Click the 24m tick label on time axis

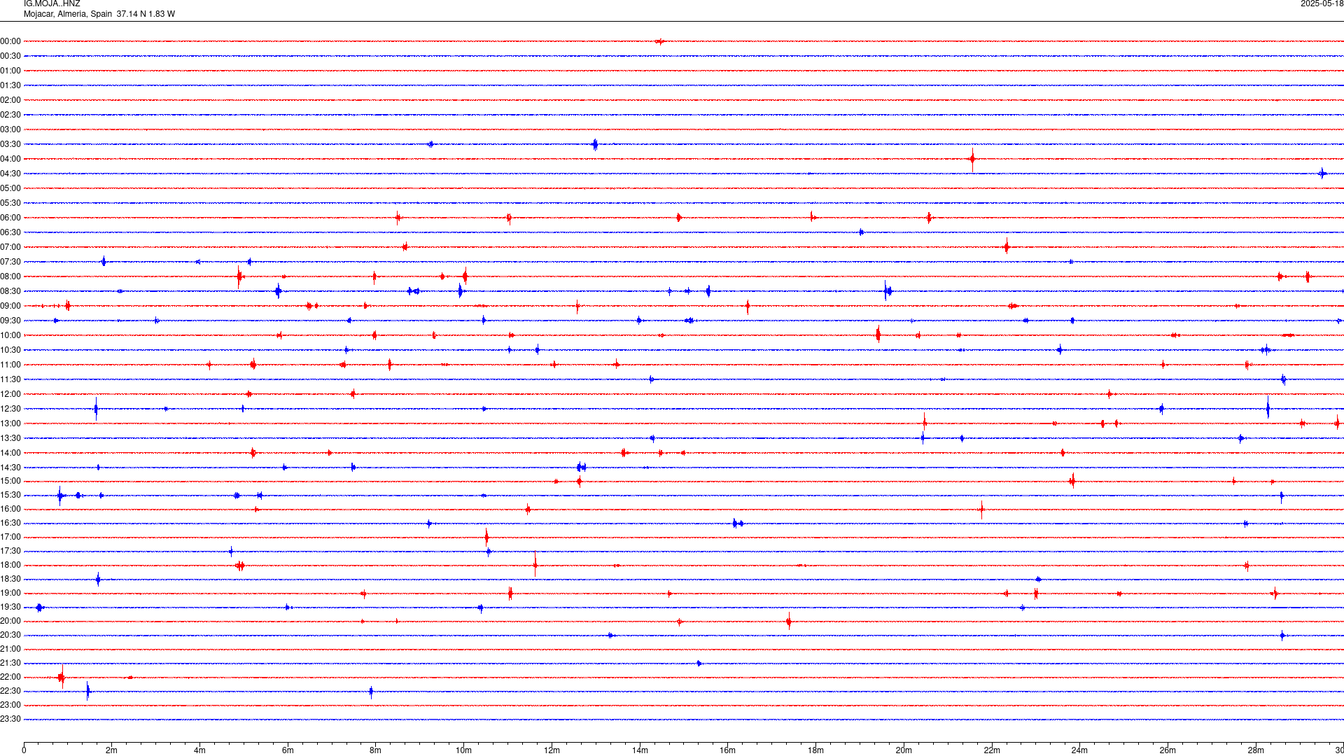tap(1079, 750)
